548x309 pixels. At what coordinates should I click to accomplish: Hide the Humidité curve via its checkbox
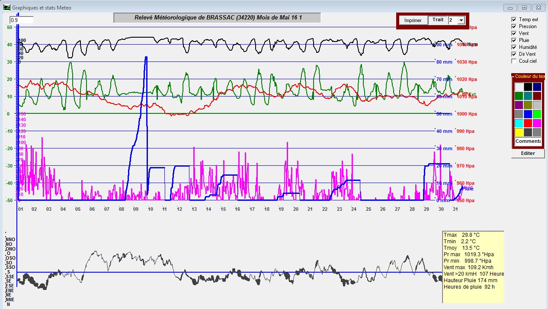point(514,47)
